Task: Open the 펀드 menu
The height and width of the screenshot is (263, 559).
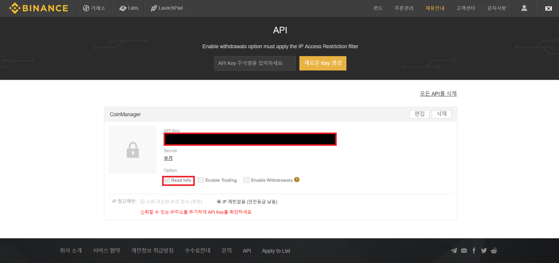Action: pyautogui.click(x=378, y=8)
